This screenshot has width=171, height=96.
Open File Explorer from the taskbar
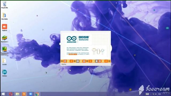(x=17, y=94)
